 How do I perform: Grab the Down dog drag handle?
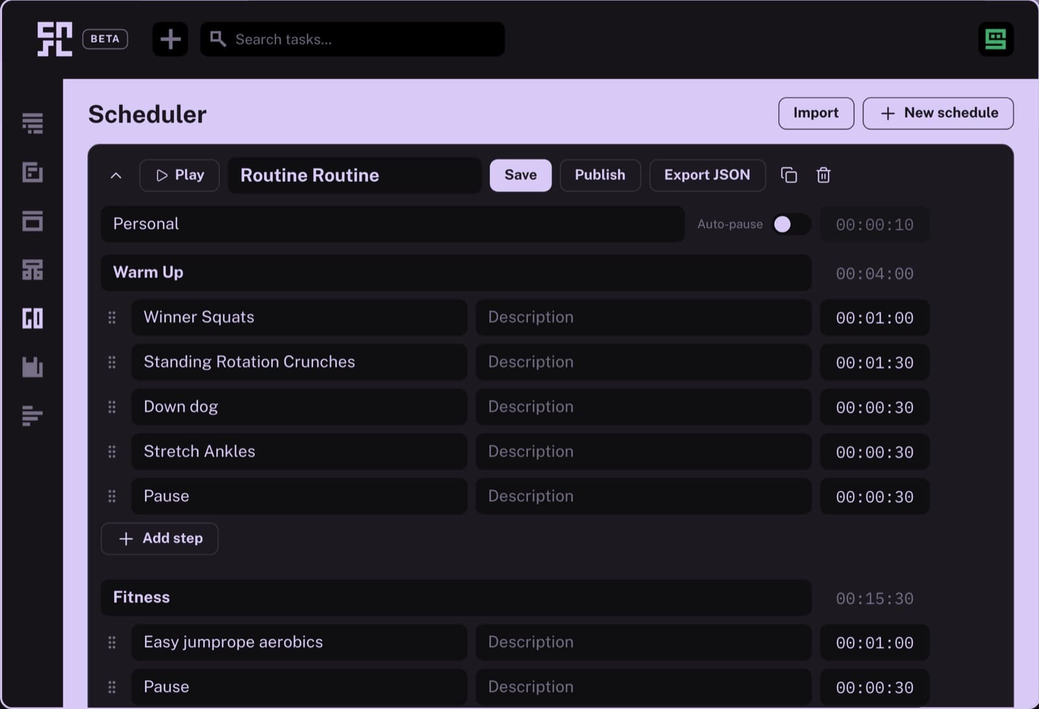coord(112,407)
